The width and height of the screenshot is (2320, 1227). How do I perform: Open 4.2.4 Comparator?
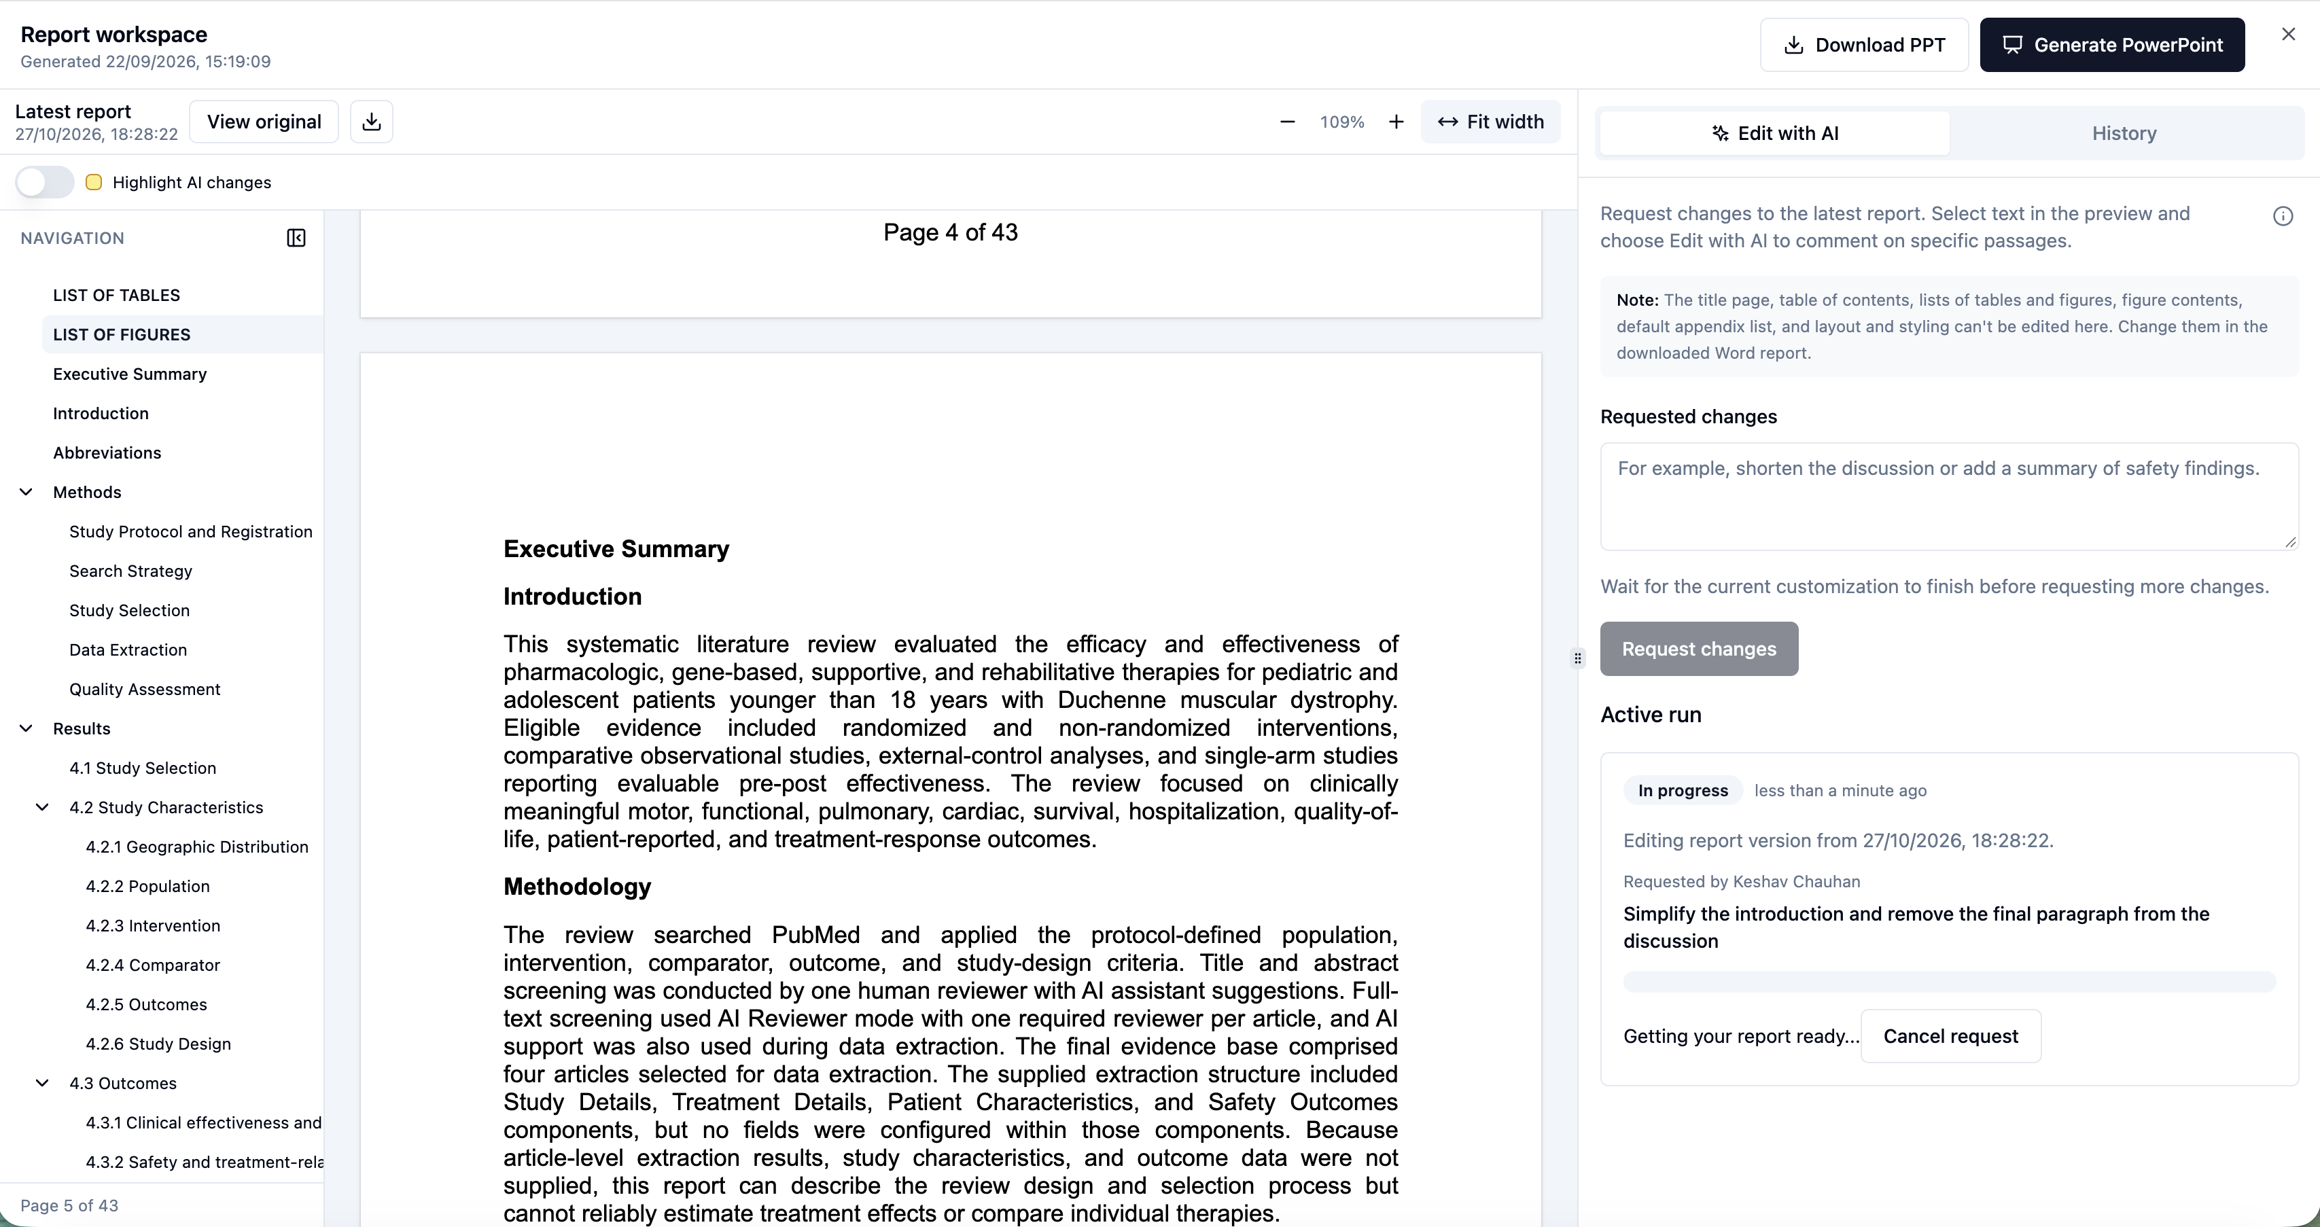coord(153,965)
